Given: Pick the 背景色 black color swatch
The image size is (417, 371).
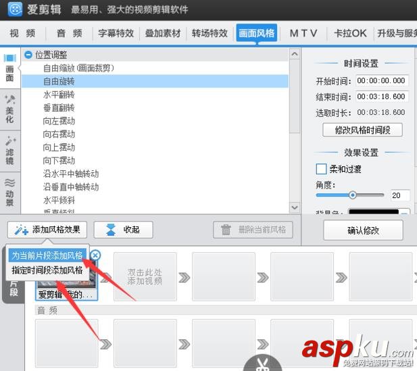Looking at the screenshot, I should (374, 212).
